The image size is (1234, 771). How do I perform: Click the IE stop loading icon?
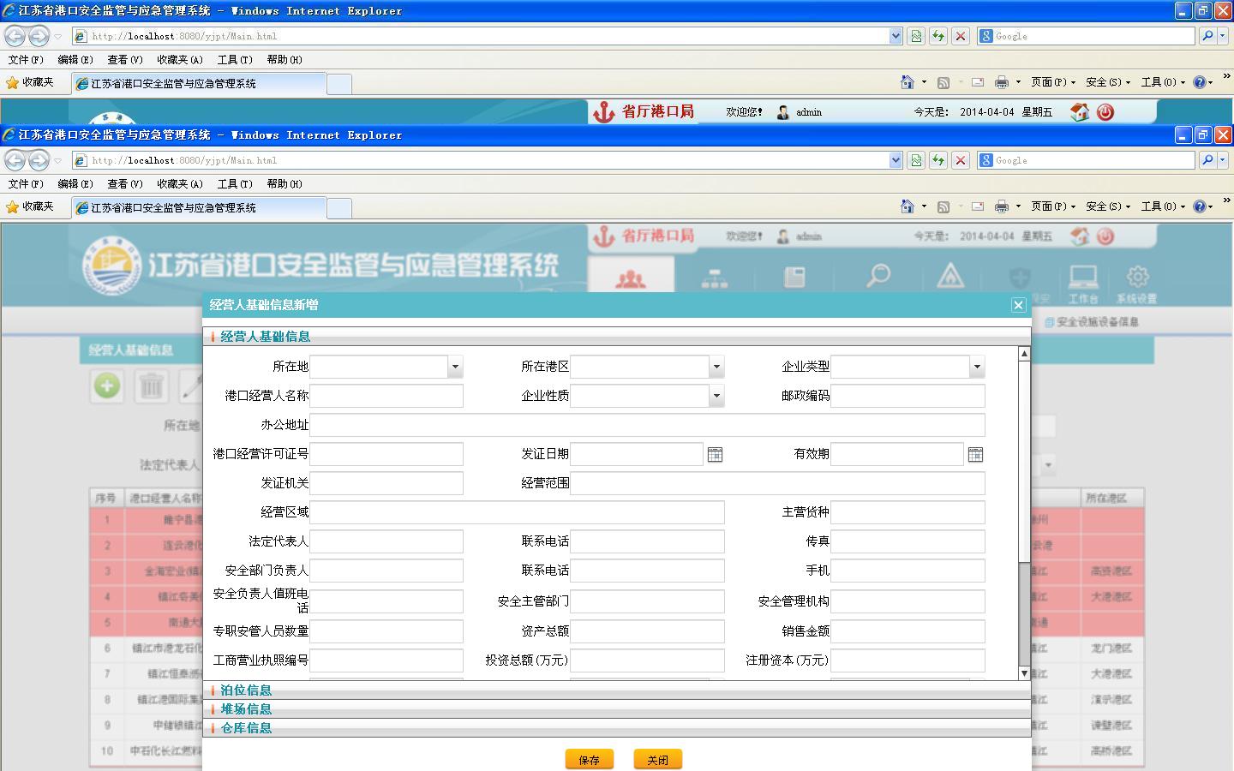click(x=961, y=160)
